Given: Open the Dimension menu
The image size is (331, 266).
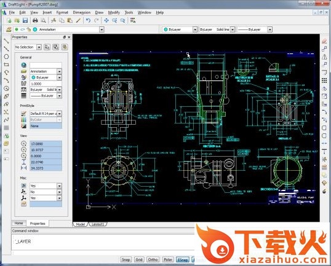Looking at the screenshot, I should (x=82, y=12).
